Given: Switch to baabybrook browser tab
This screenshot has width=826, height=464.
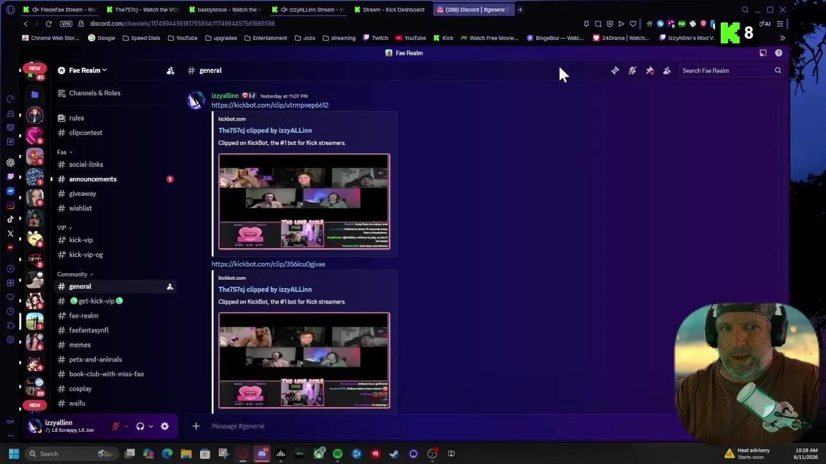Looking at the screenshot, I should (x=225, y=10).
